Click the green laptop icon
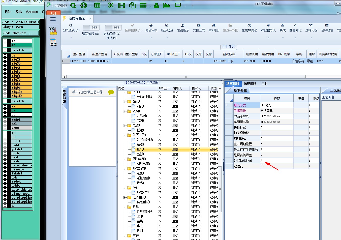 click(x=178, y=5)
